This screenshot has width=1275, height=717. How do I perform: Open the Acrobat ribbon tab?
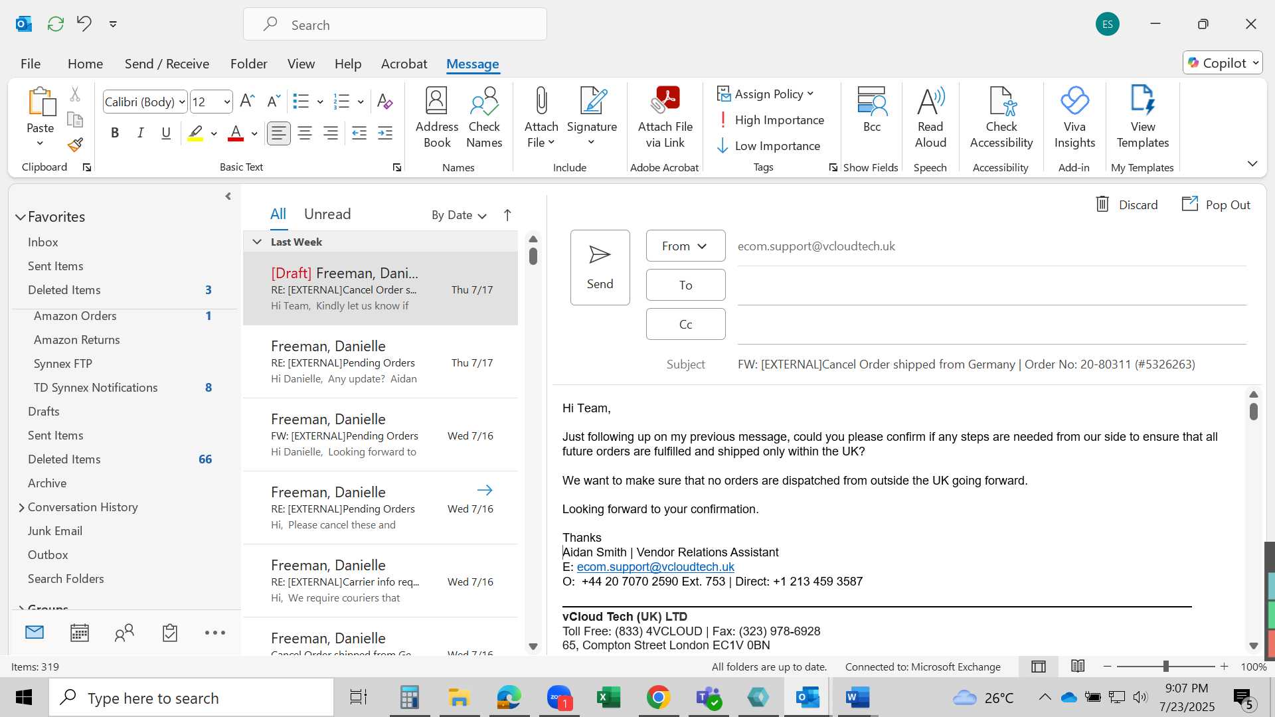tap(404, 64)
